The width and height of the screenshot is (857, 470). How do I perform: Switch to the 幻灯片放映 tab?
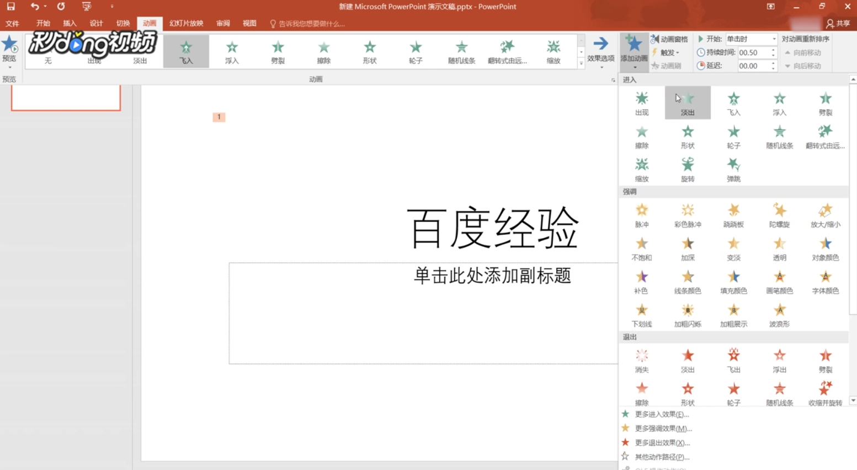[x=186, y=24]
